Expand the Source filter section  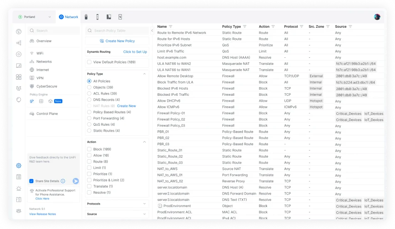tap(144, 214)
